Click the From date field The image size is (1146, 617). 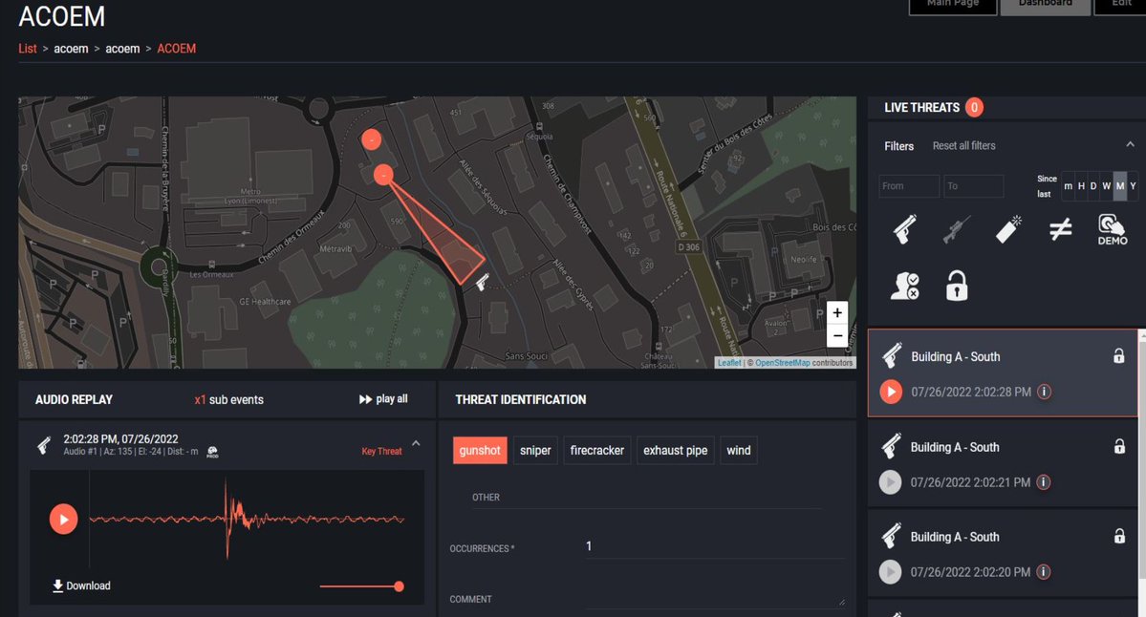(908, 186)
